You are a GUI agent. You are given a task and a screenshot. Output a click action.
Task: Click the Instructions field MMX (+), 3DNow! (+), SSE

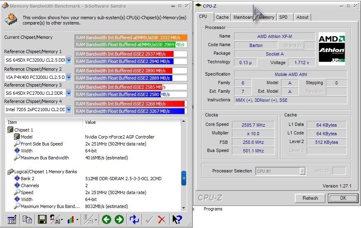click(290, 100)
